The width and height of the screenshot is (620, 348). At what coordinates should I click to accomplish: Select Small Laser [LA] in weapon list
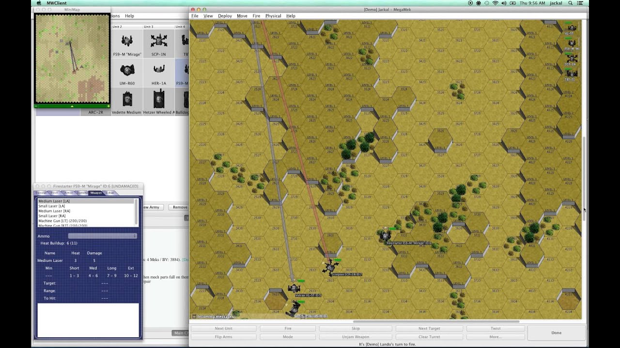pyautogui.click(x=86, y=206)
